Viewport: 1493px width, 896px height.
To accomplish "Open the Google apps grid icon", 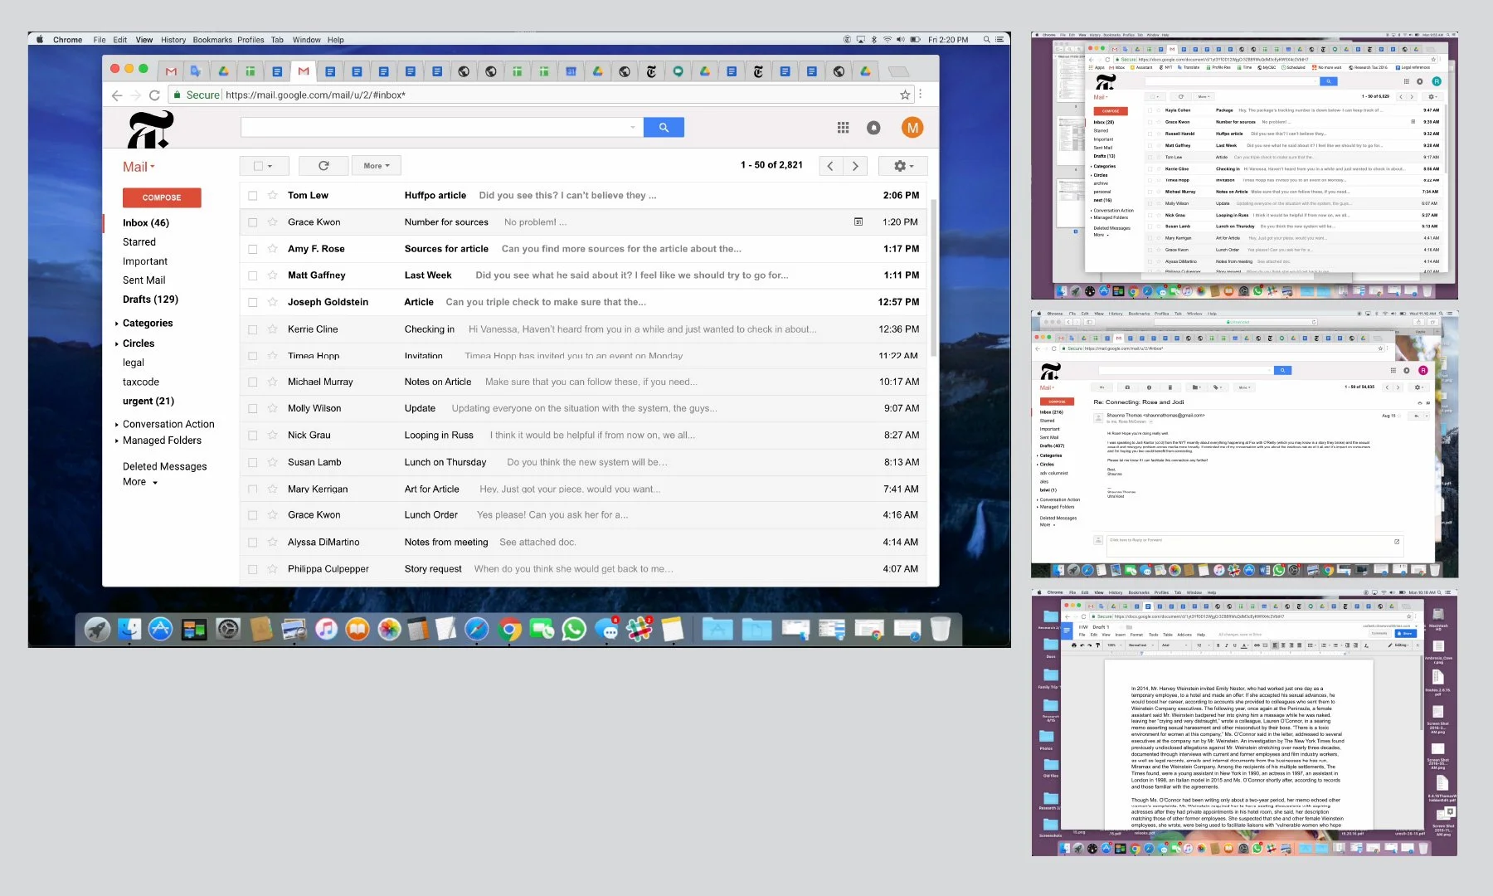I will coord(843,128).
